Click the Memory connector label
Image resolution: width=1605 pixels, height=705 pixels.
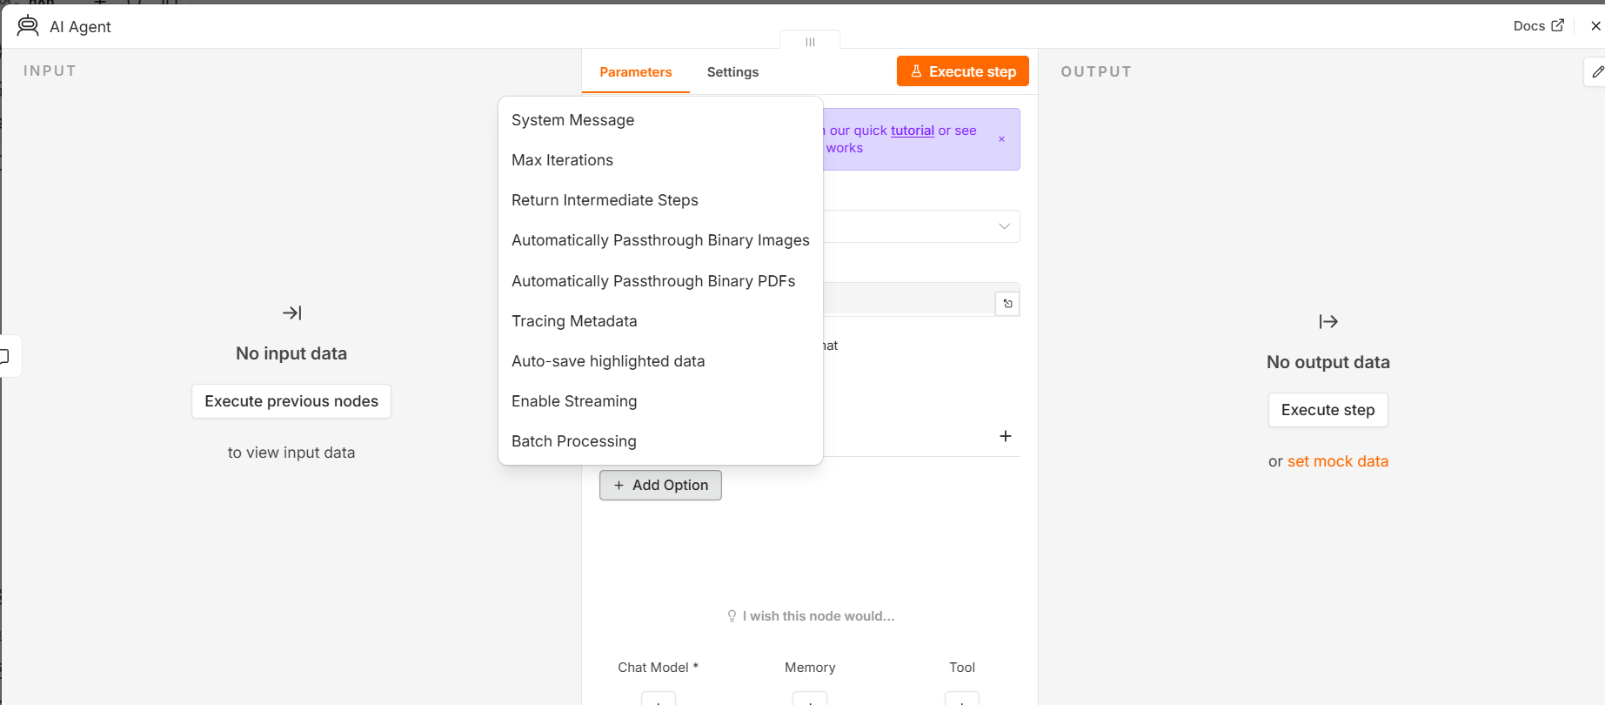810,668
